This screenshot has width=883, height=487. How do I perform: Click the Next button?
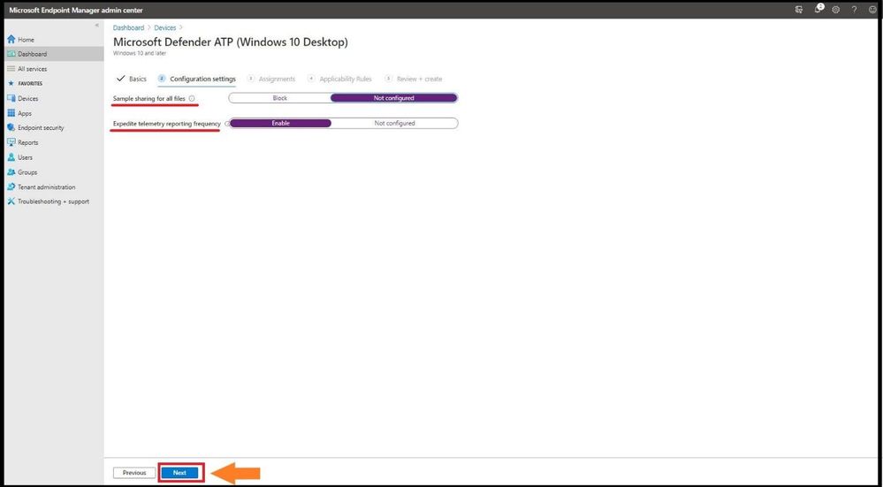(x=179, y=473)
